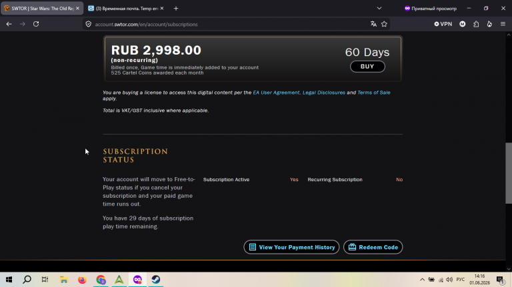This screenshot has height=287, width=512.
Task: Click the SUBSCRIPTION STATUS heading
Action: click(x=135, y=156)
